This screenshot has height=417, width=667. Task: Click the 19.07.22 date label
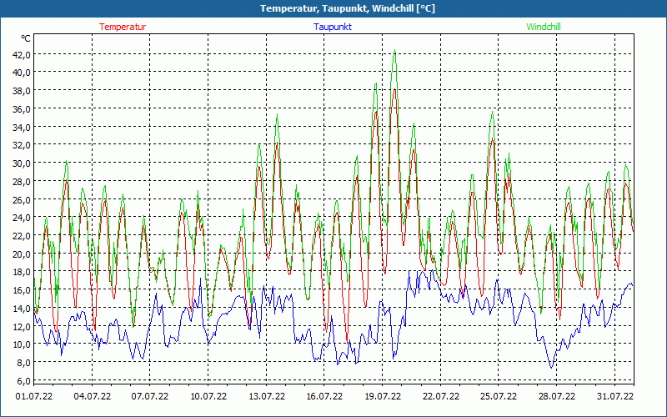pos(383,397)
